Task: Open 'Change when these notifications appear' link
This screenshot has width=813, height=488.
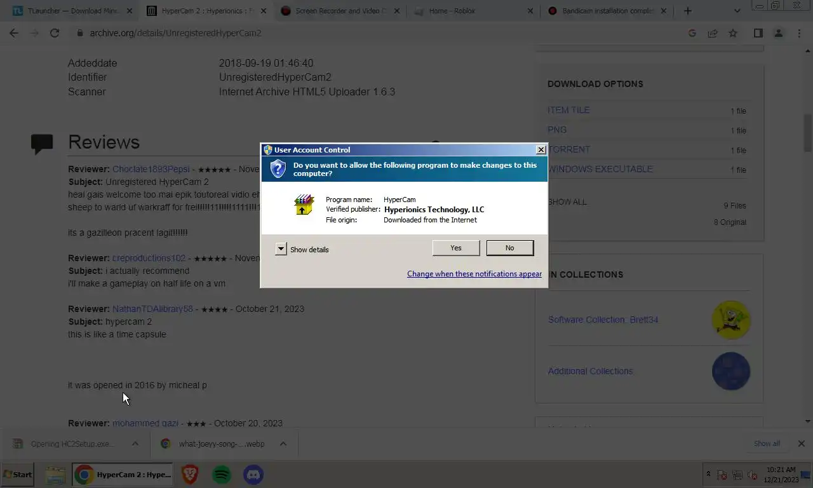Action: click(474, 274)
